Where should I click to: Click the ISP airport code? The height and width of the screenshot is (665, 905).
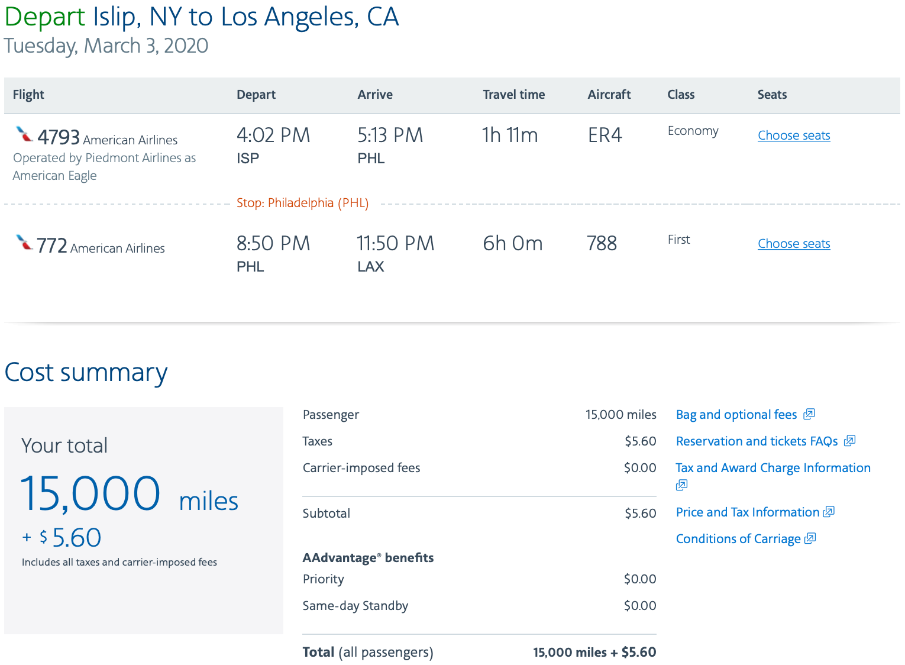click(248, 159)
